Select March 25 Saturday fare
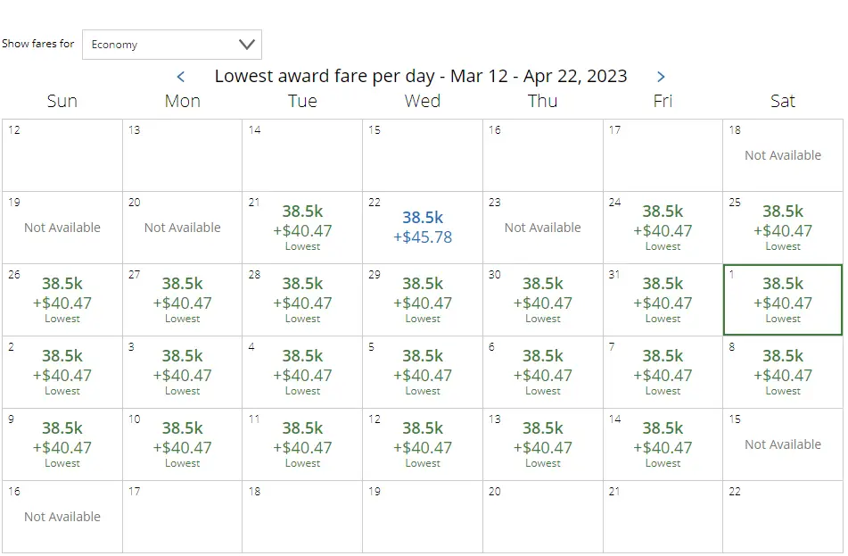This screenshot has width=848, height=556. pos(783,228)
